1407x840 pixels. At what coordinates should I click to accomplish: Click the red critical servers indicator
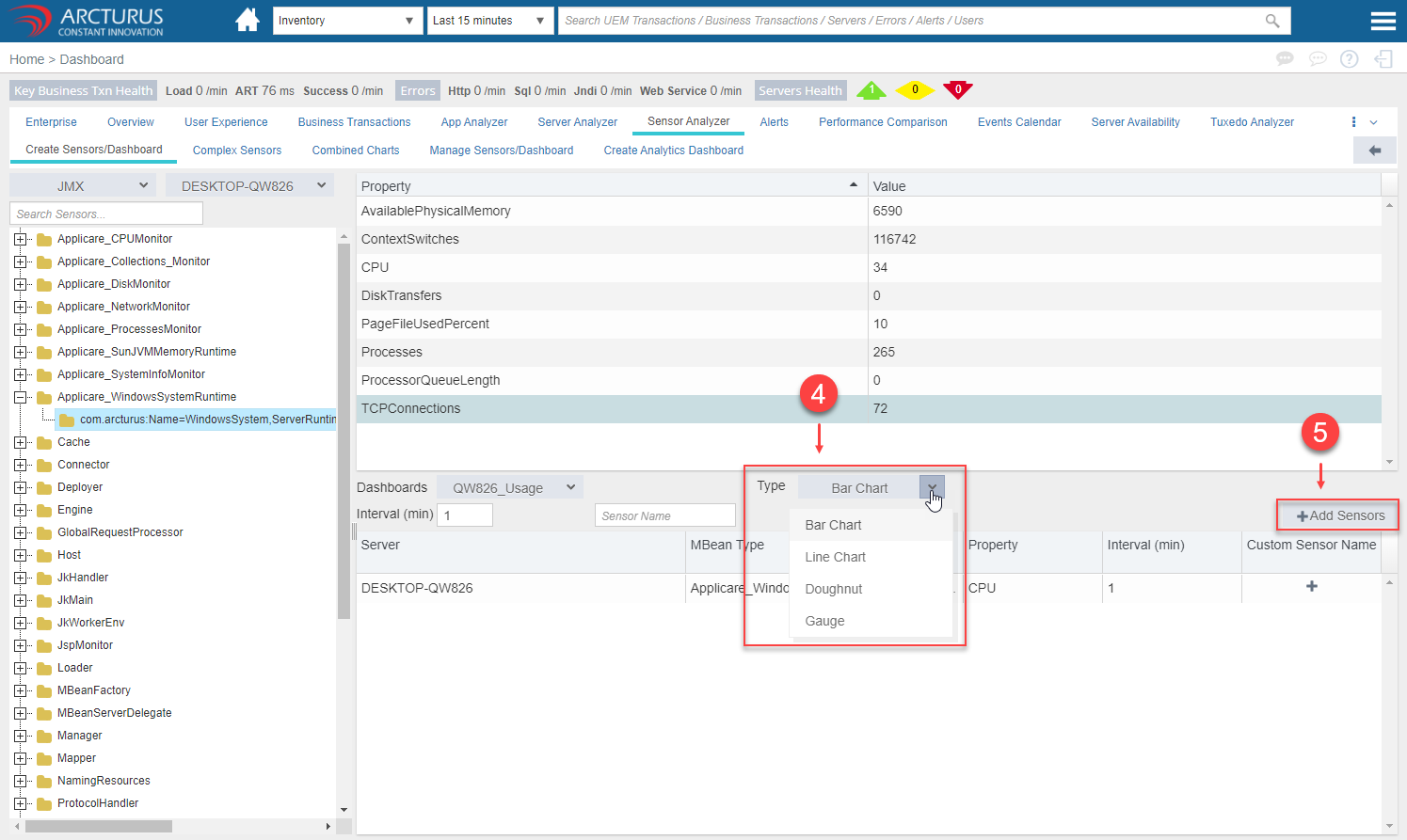coord(957,90)
